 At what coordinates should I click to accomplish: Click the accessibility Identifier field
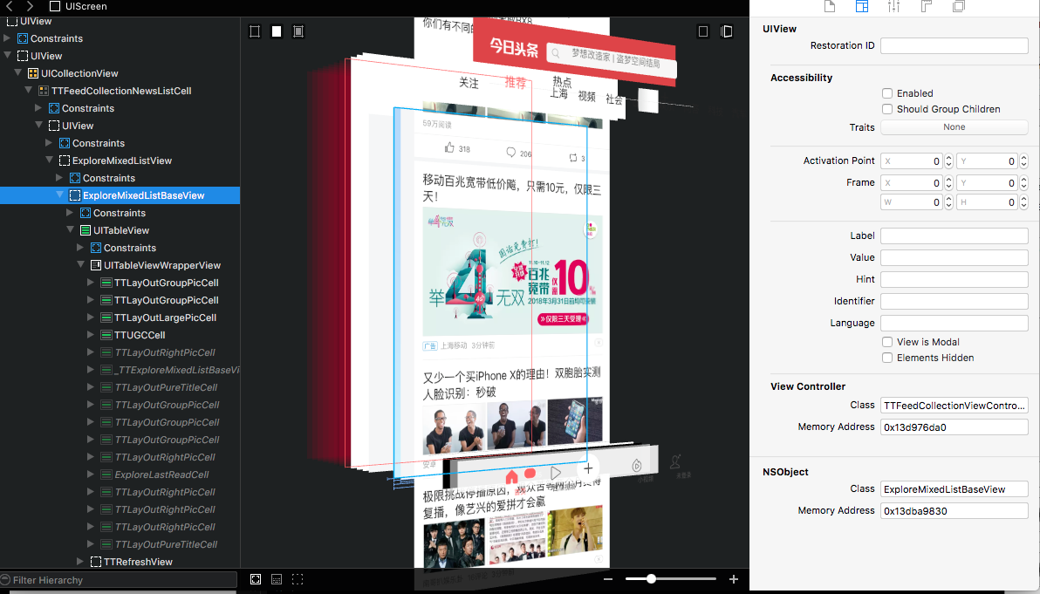click(954, 301)
